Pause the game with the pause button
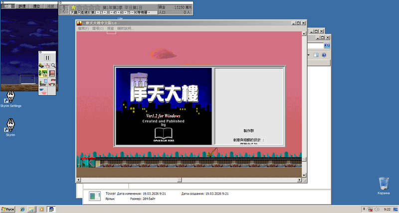This screenshot has height=213, width=399. (47, 58)
